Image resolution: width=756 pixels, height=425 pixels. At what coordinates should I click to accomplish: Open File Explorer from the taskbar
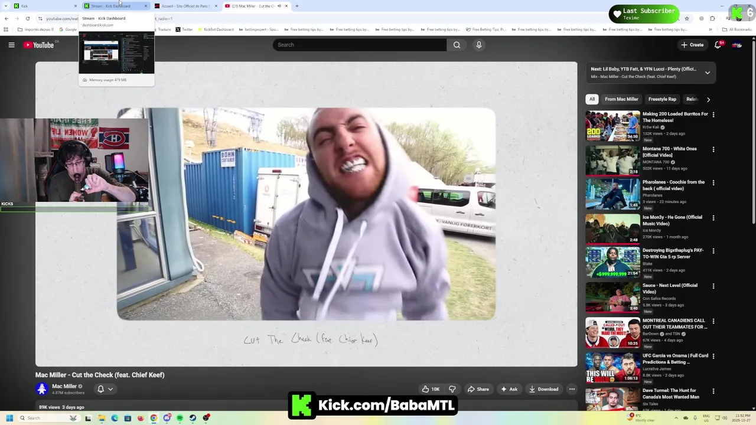(102, 418)
